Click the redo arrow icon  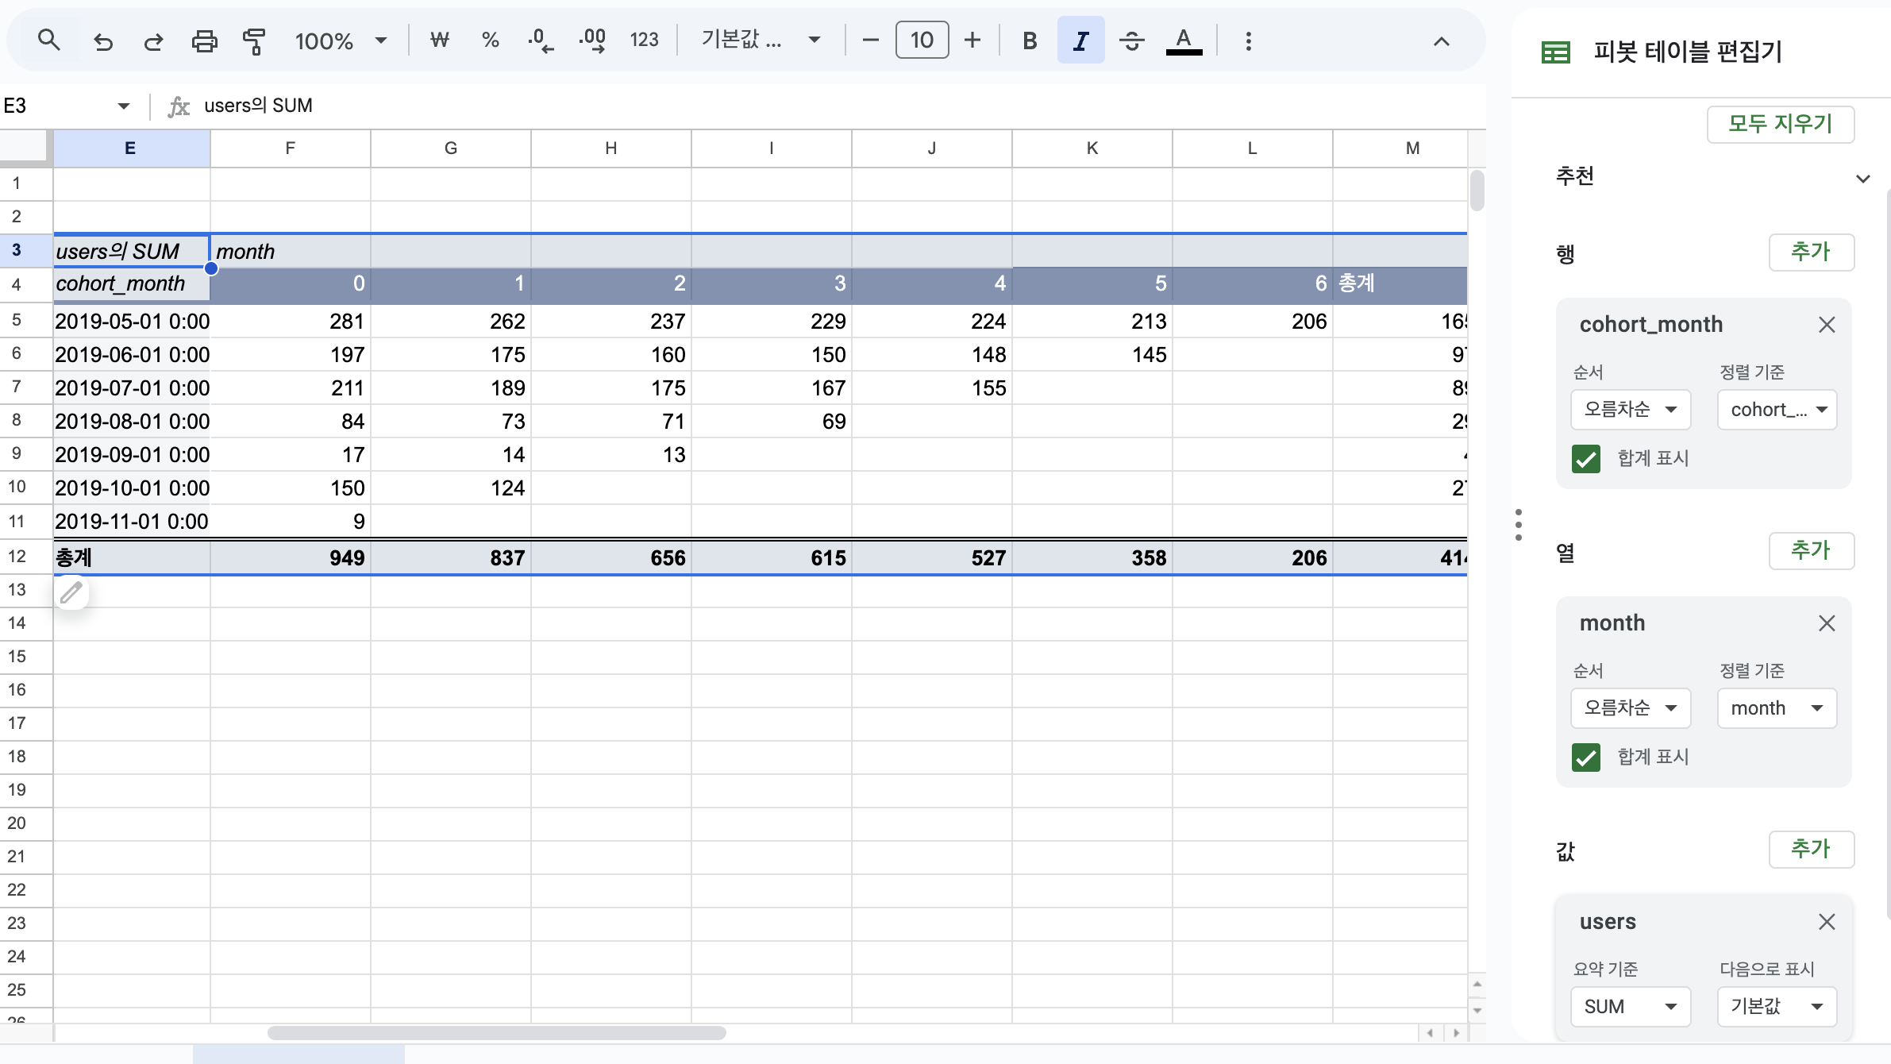pyautogui.click(x=153, y=40)
